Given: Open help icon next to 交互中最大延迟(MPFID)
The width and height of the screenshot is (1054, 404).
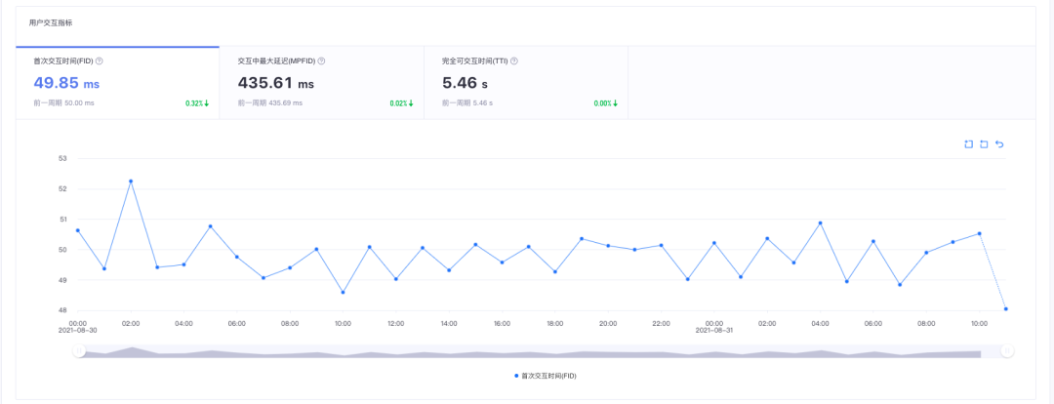Looking at the screenshot, I should 321,61.
